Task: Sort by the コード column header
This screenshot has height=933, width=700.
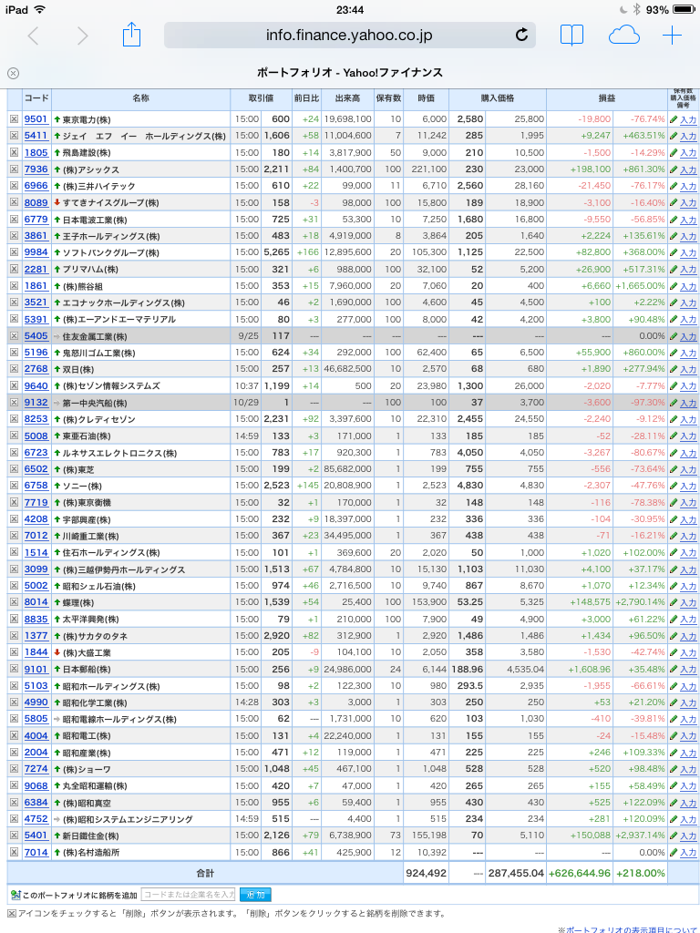Action: (36, 98)
